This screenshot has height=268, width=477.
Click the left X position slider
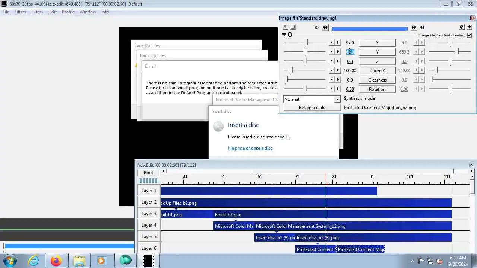pyautogui.click(x=305, y=42)
